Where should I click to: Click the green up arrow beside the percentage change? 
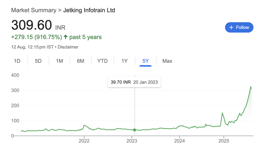65,37
